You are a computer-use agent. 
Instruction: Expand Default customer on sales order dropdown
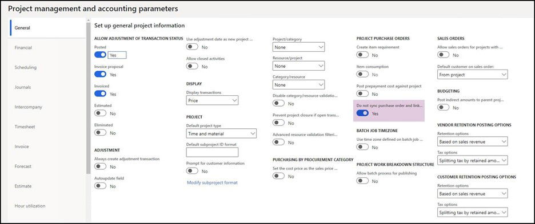click(472, 74)
